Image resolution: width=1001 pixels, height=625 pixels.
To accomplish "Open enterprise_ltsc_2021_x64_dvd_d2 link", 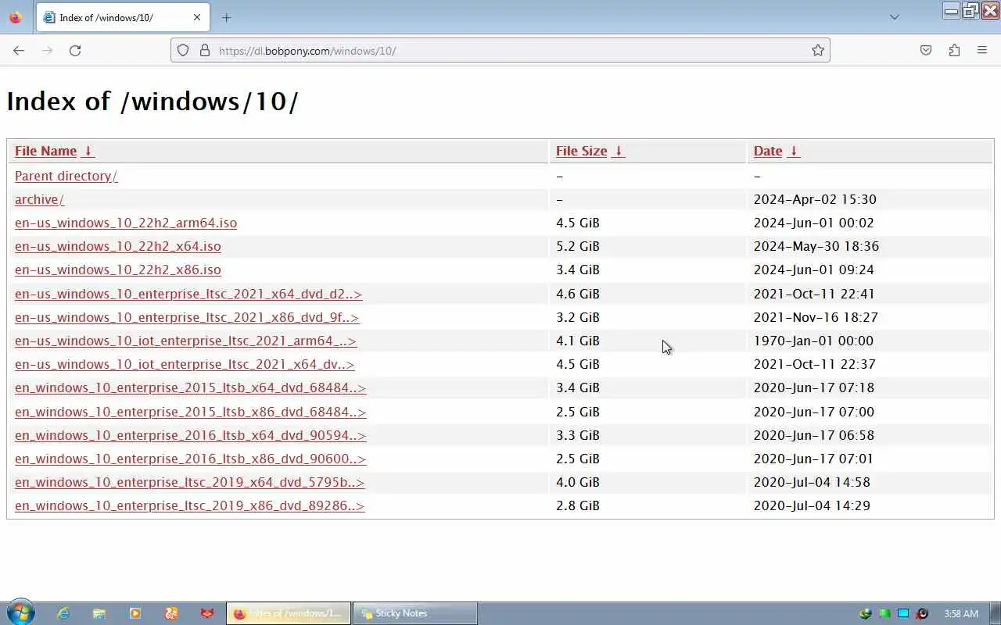I will click(x=188, y=294).
